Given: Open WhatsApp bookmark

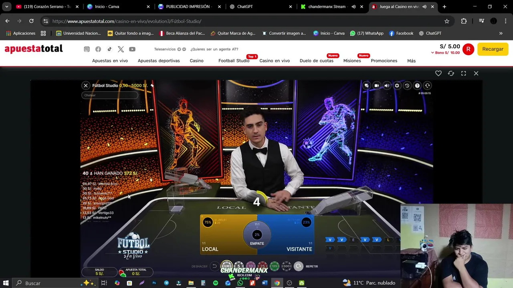Looking at the screenshot, I should [x=367, y=33].
